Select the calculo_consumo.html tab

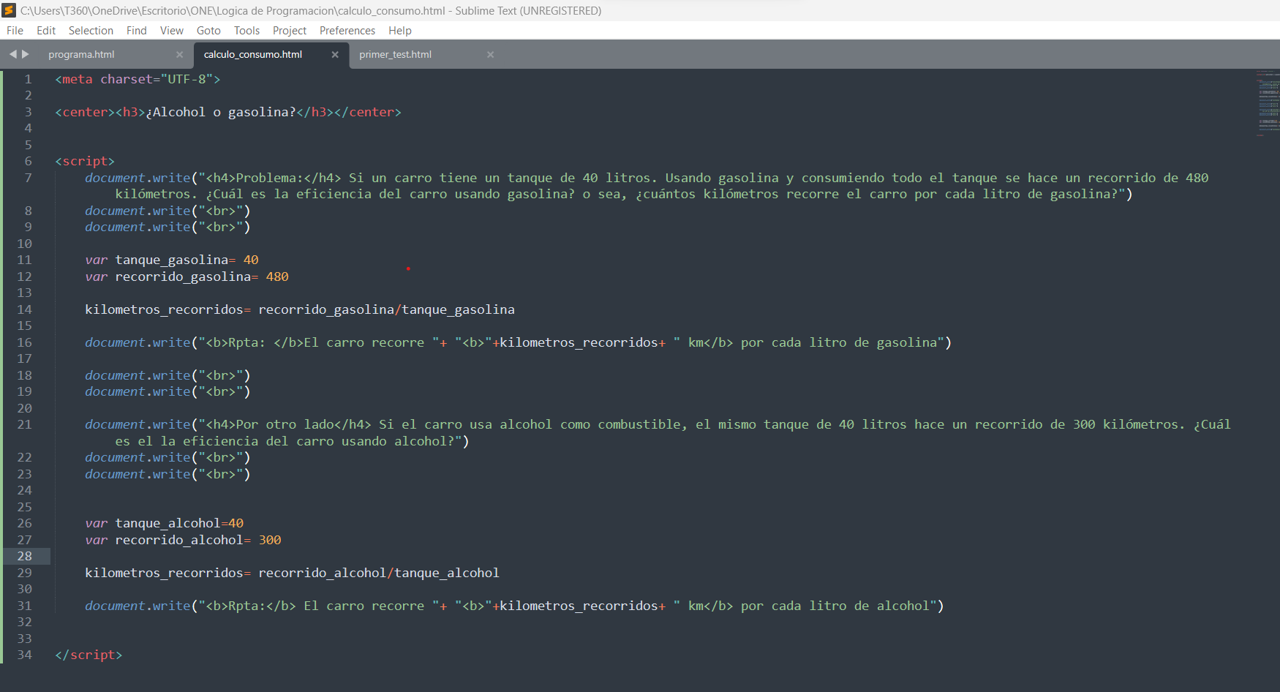coord(253,54)
